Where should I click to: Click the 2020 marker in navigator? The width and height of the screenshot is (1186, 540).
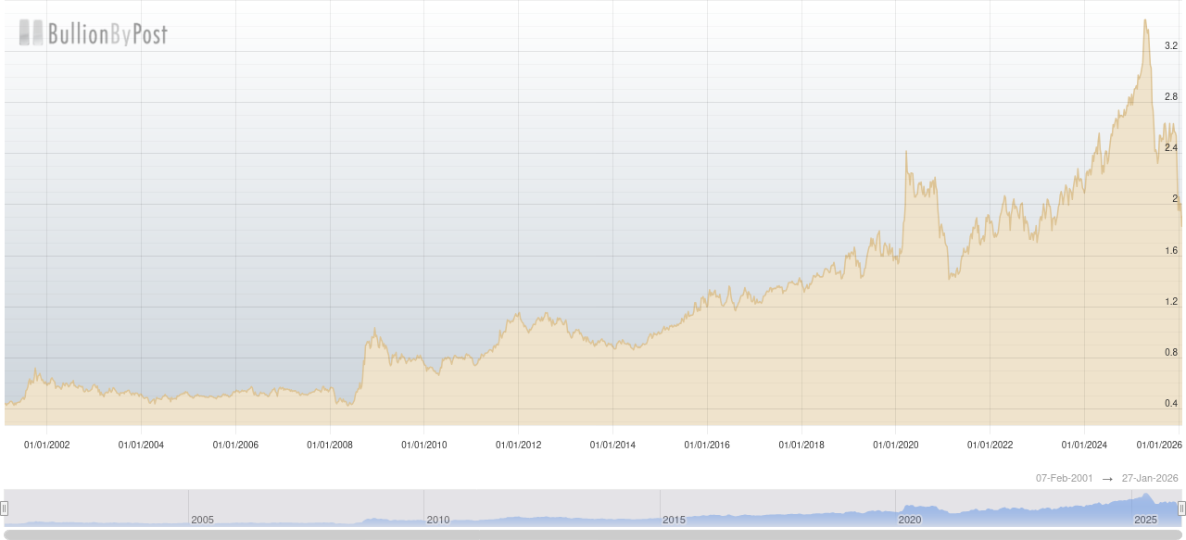pos(909,520)
